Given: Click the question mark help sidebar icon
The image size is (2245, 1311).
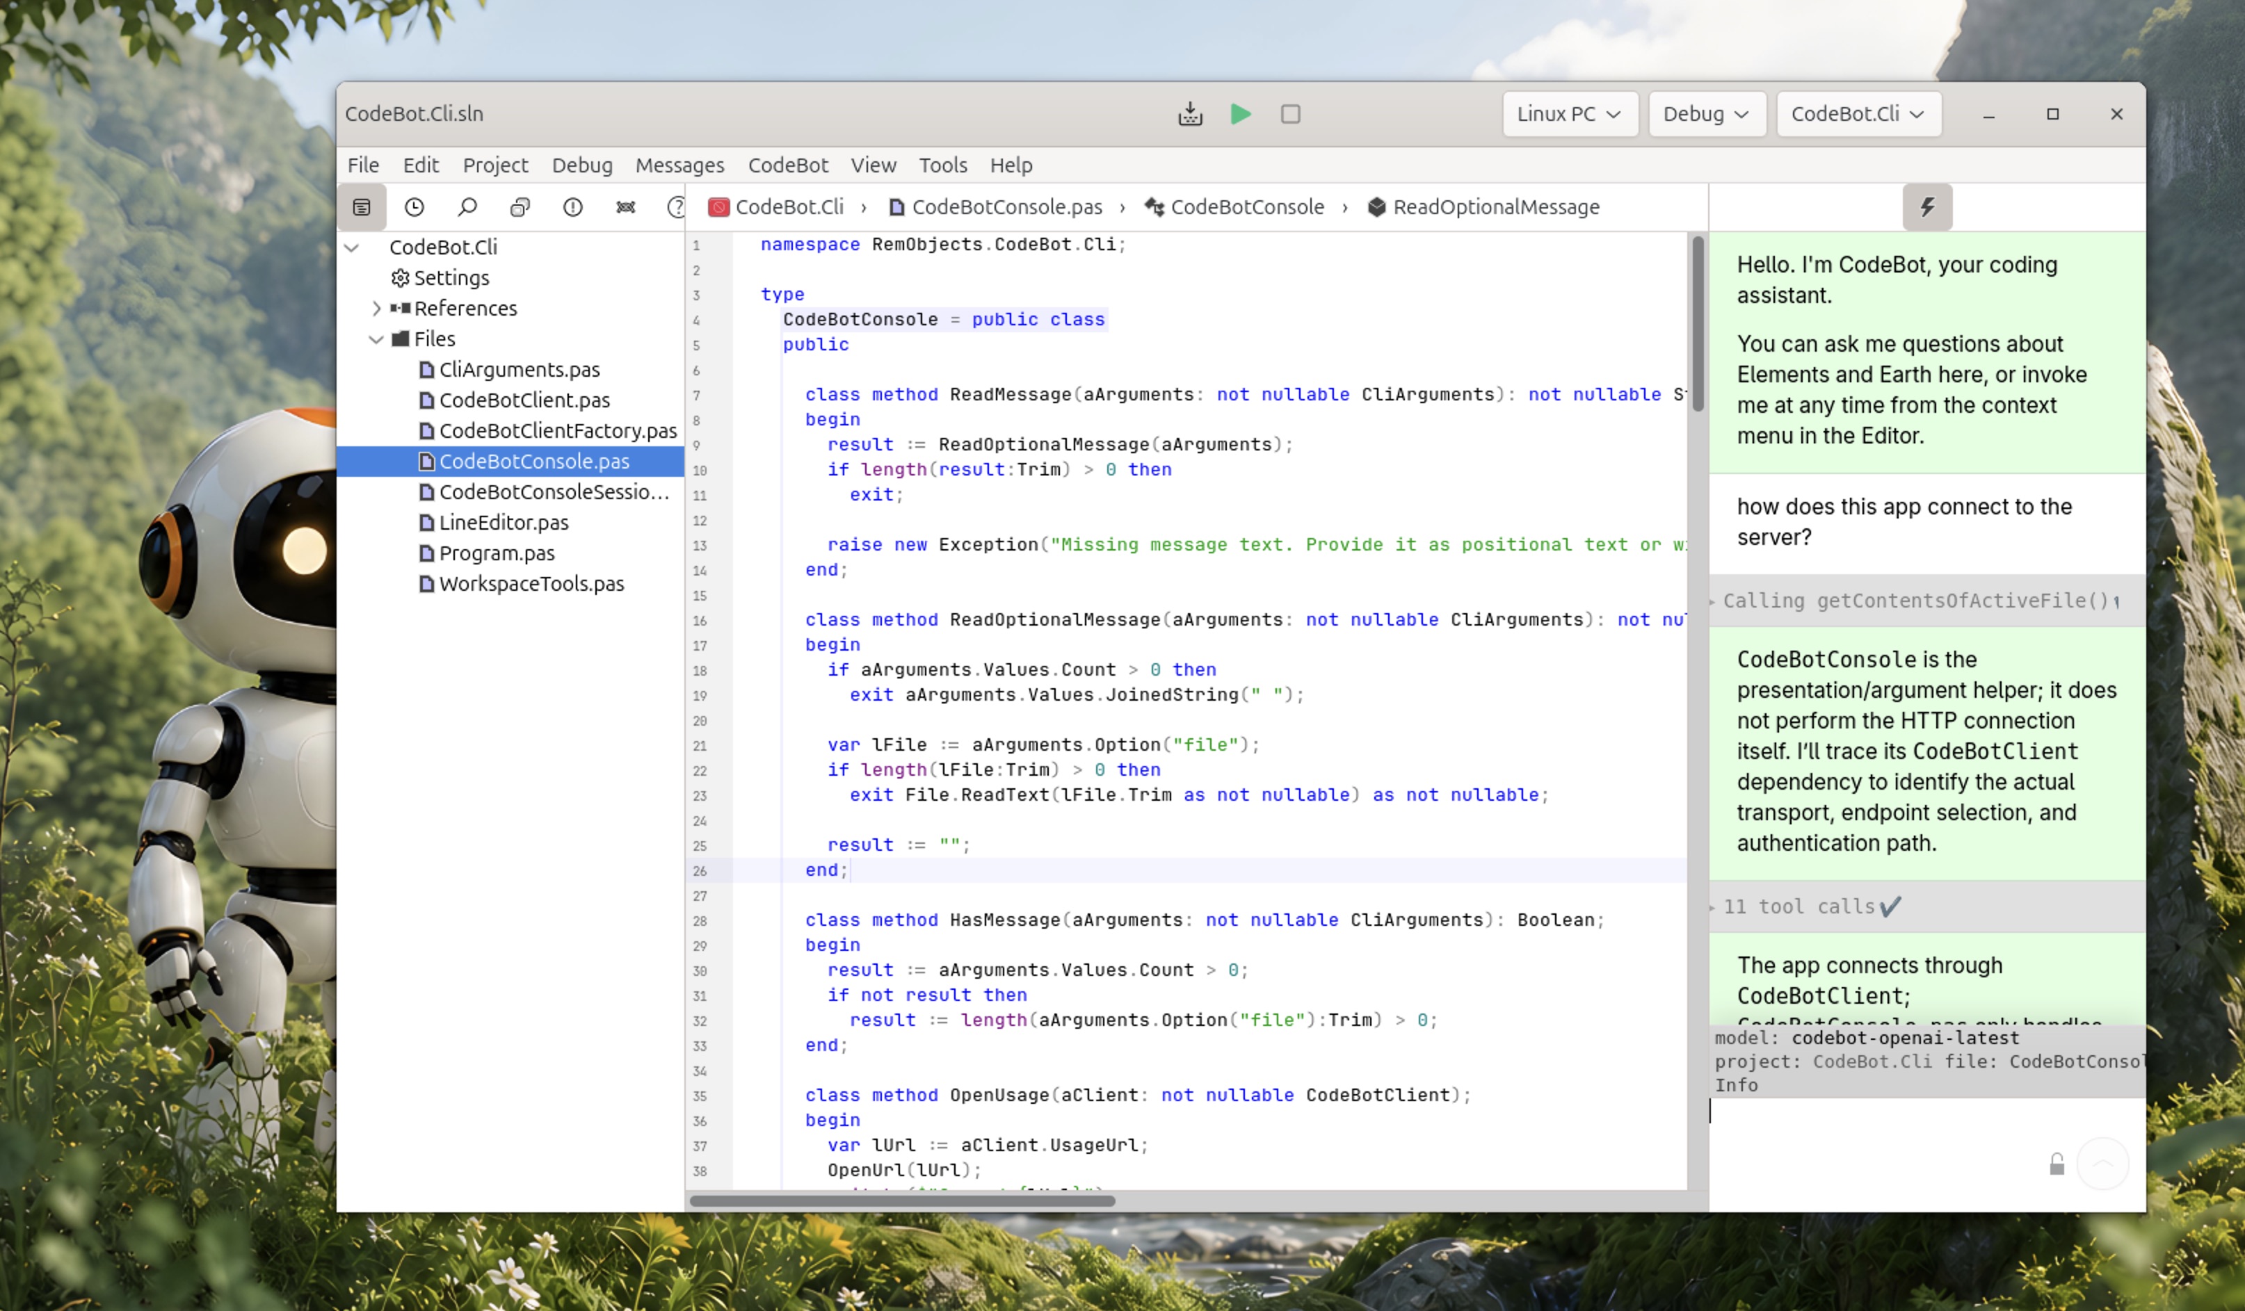Looking at the screenshot, I should pyautogui.click(x=676, y=208).
